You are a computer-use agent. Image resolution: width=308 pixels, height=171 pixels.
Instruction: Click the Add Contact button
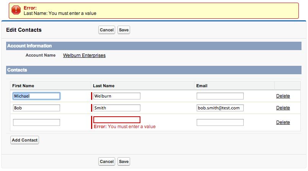[x=24, y=140]
